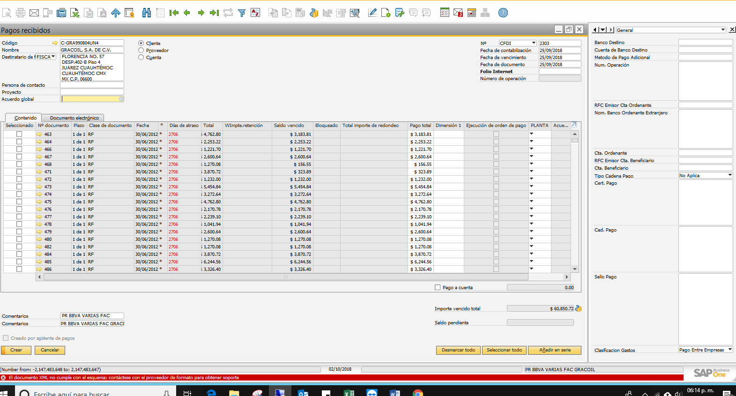736x396 pixels.
Task: Go to the next record arrow
Action: click(x=201, y=13)
